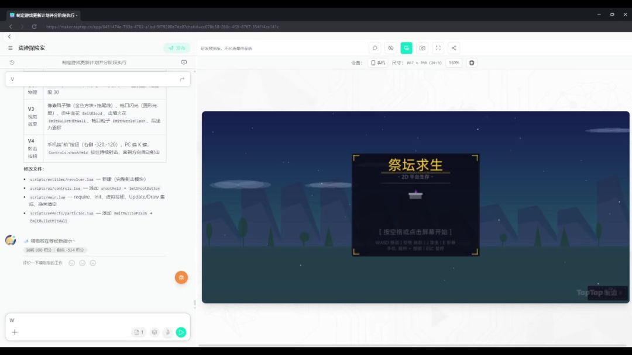Screen dimensions: 632x355
Task: Enter fullscreen preview mode
Action: tap(438, 48)
